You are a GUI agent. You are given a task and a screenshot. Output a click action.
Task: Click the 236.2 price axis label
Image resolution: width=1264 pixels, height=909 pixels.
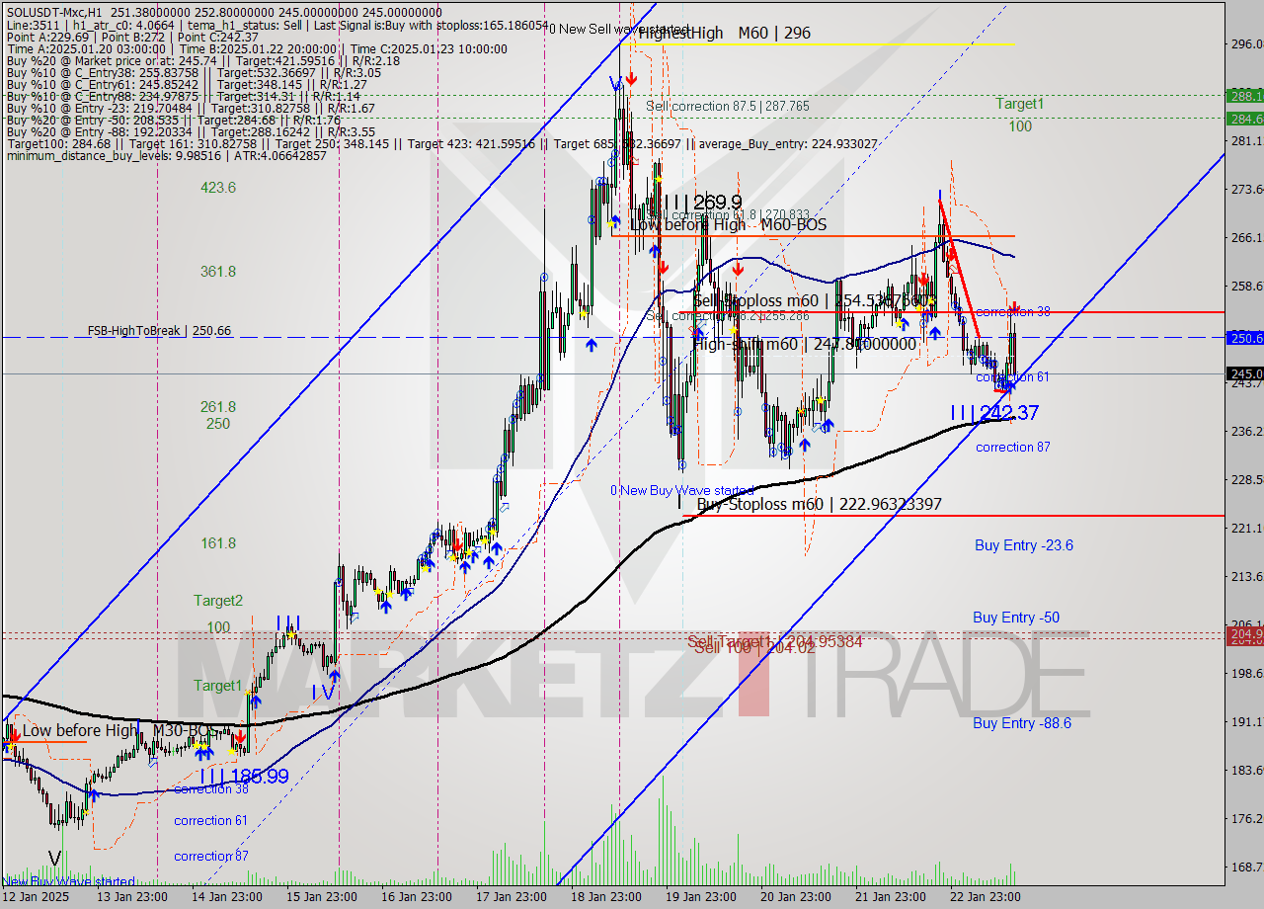pyautogui.click(x=1245, y=431)
